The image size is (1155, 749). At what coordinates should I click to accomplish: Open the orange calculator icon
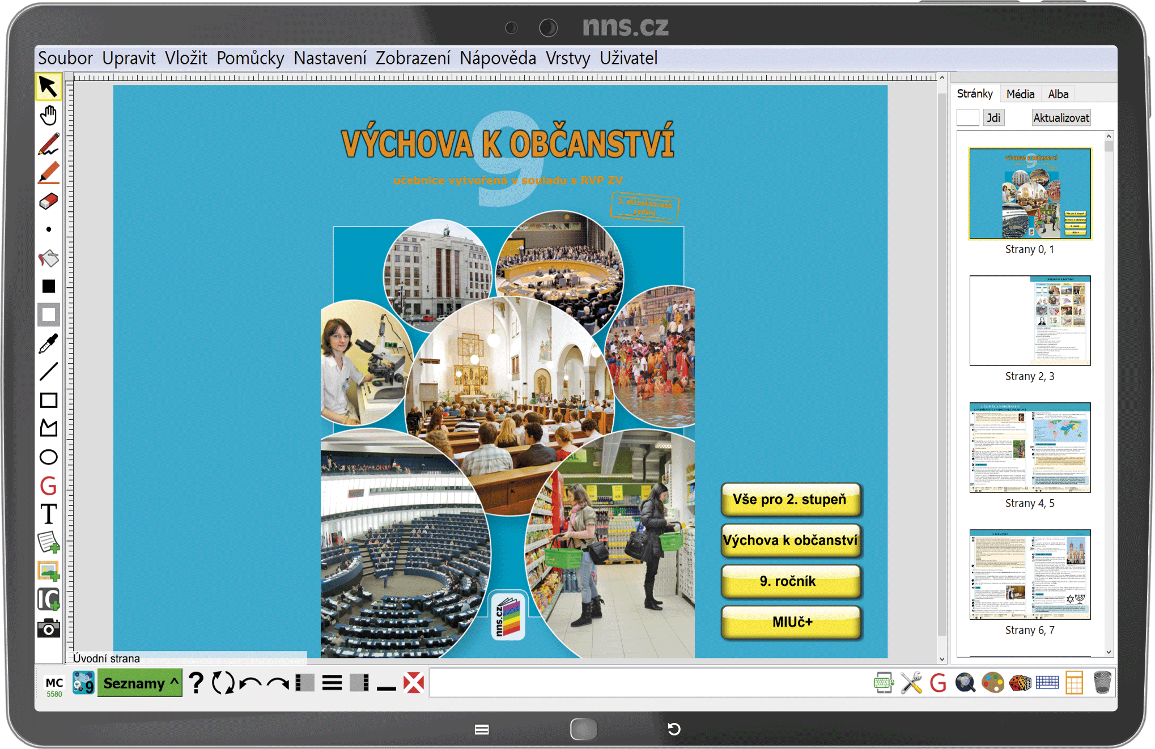click(x=1074, y=683)
